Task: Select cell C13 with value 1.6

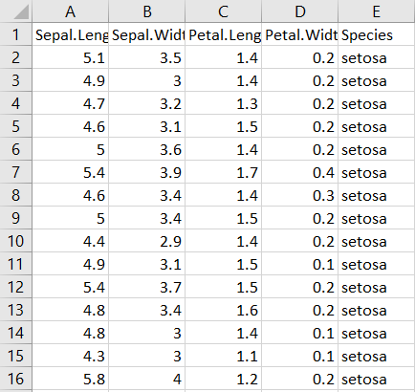Action: (223, 310)
